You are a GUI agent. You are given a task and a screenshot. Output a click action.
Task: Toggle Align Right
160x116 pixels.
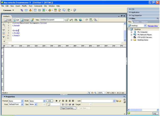pyautogui.click(x=70, y=101)
